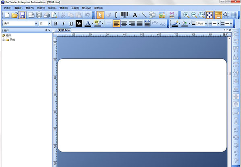This screenshot has width=241, height=167.
Task: Expand the 示例 folder tree node
Action: 4,40
